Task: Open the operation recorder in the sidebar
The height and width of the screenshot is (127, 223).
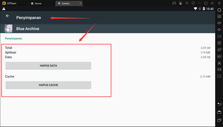Action: [219, 43]
